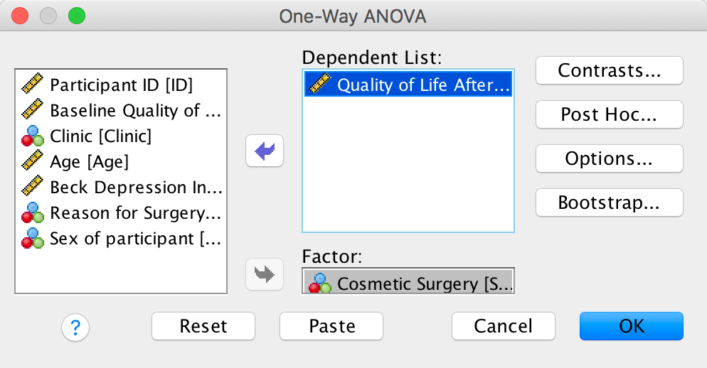Open the Contrasts dialog
Image resolution: width=707 pixels, height=368 pixels.
click(x=609, y=70)
